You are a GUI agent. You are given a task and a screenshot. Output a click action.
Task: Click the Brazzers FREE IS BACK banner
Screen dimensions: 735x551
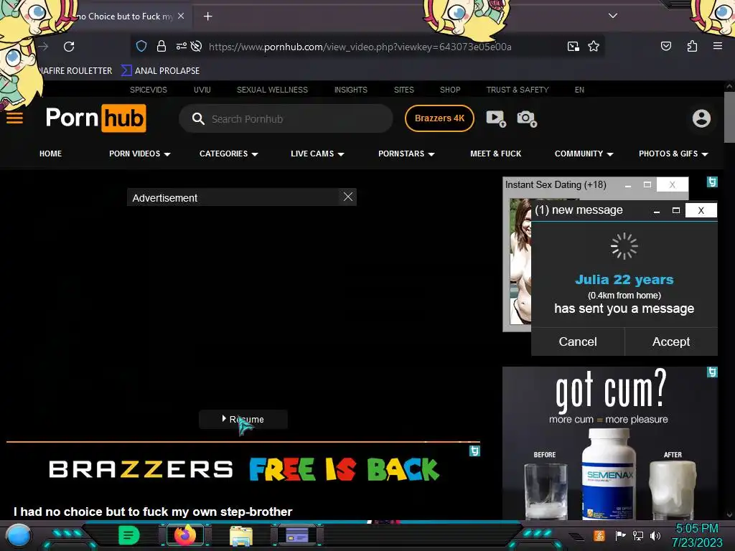(244, 470)
